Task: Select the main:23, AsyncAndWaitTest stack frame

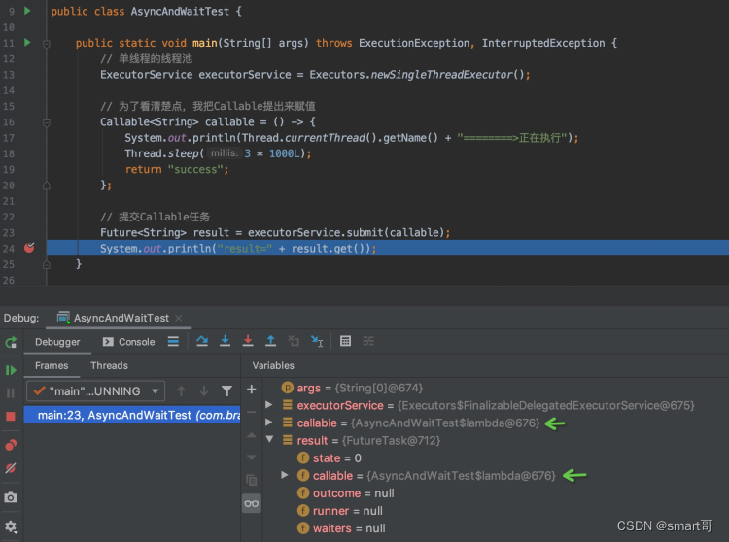Action: click(x=132, y=415)
